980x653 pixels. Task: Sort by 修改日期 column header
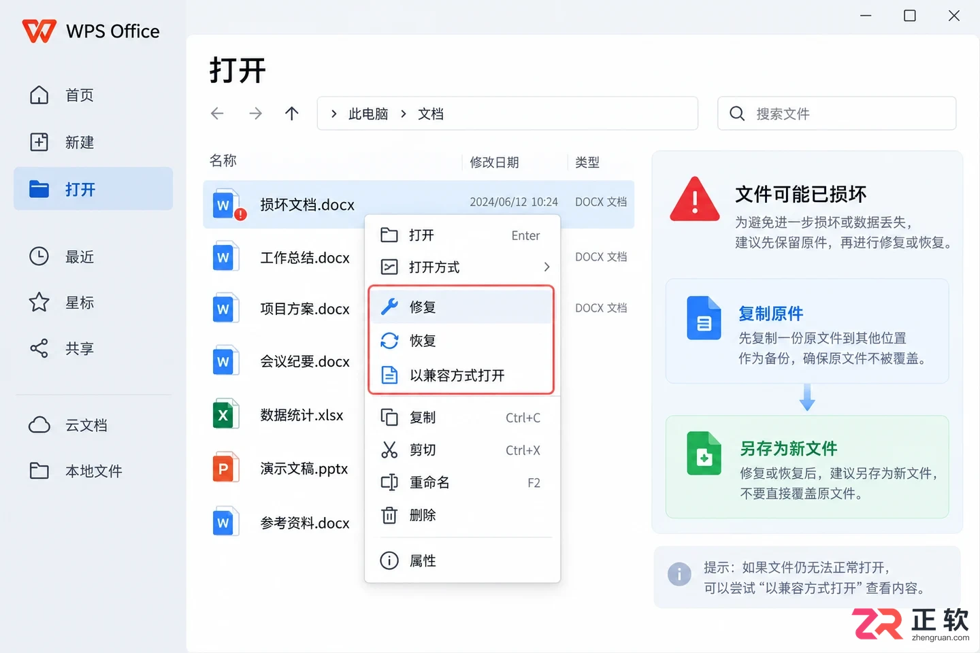pyautogui.click(x=495, y=162)
